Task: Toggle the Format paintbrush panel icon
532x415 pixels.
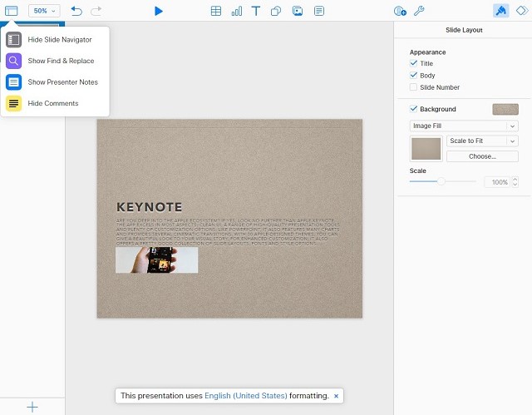Action: pos(500,11)
